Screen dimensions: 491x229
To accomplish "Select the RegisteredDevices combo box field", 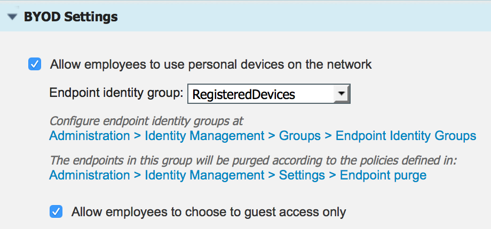I will click(268, 94).
